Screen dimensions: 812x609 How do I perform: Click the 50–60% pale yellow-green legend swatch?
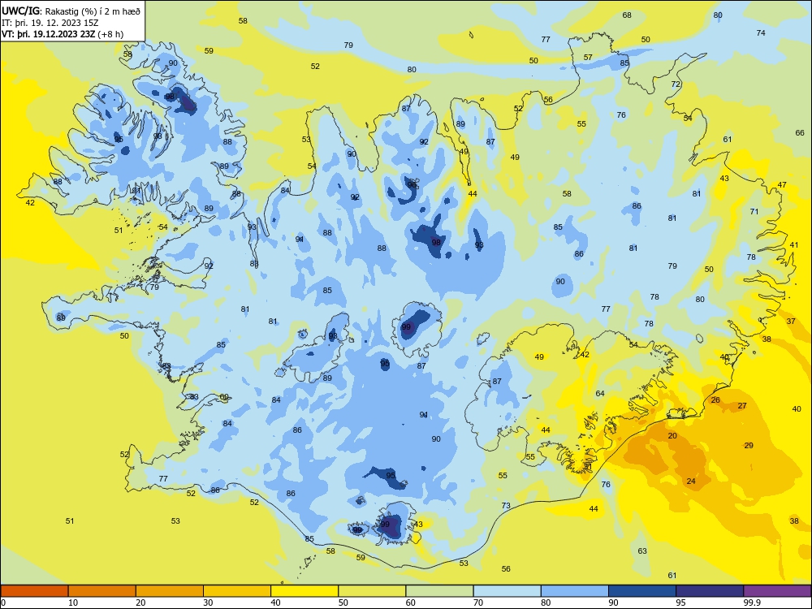point(372,591)
